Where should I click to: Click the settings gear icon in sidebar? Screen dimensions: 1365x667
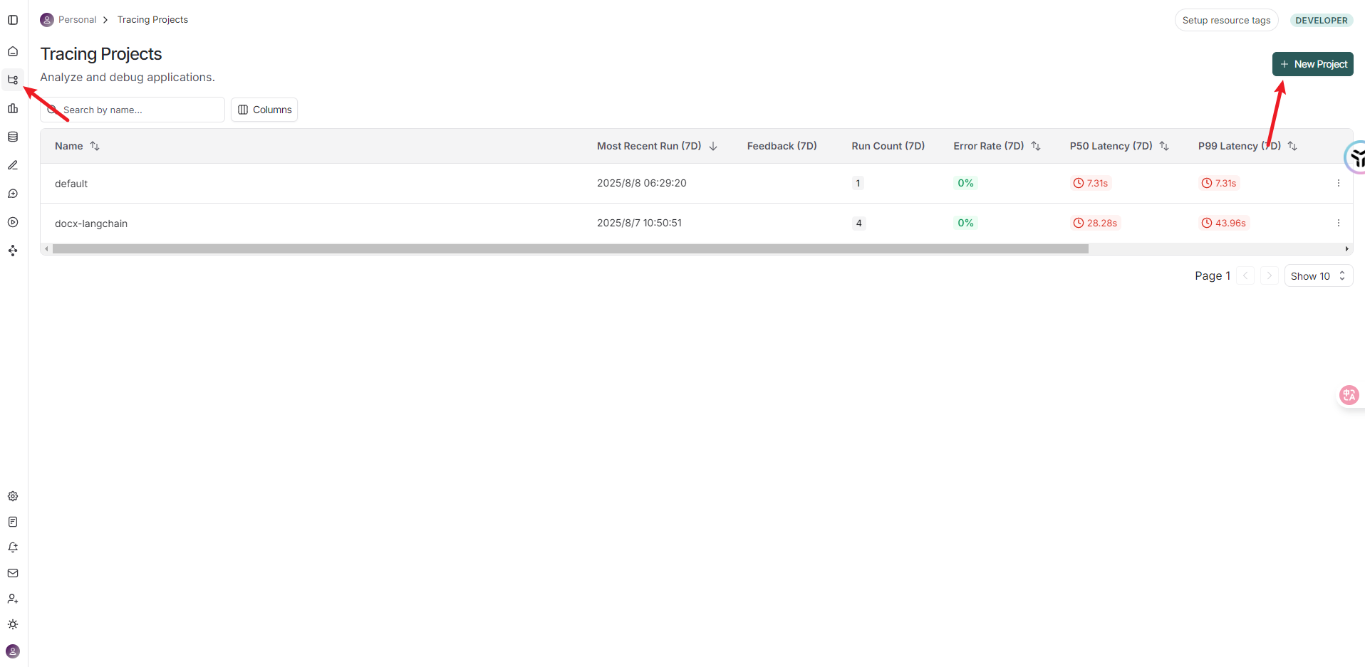13,496
